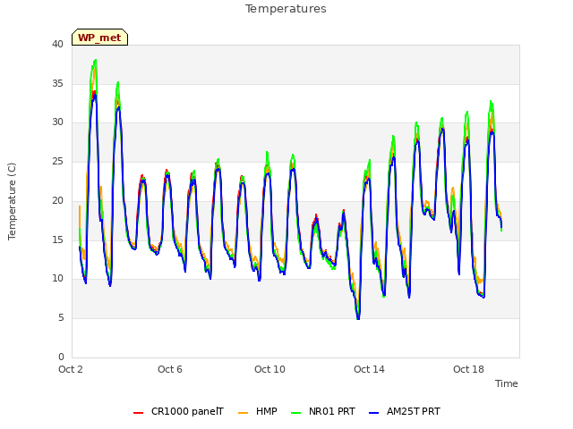Click the Temperatures chart title
The image size is (573, 429).
286,9
